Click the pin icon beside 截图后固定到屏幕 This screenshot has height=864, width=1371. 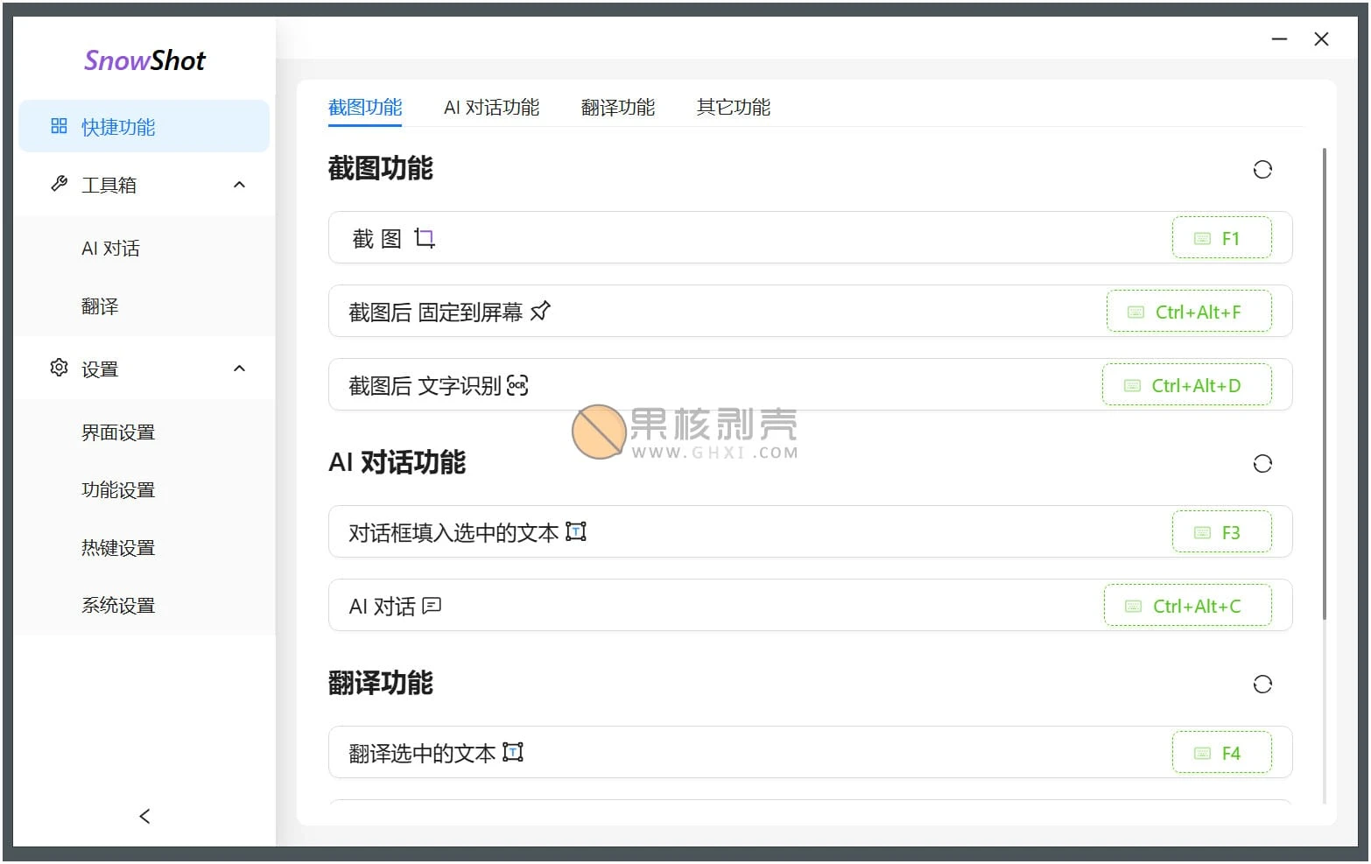[541, 311]
